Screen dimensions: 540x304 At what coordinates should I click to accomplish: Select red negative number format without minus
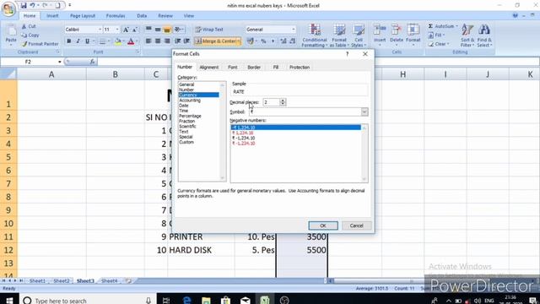click(x=243, y=133)
